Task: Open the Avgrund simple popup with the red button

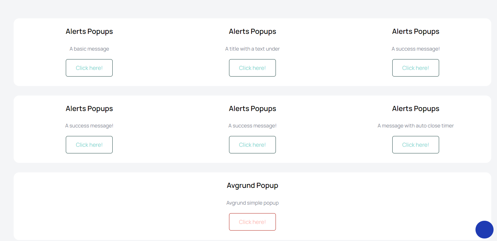Action: pos(252,222)
